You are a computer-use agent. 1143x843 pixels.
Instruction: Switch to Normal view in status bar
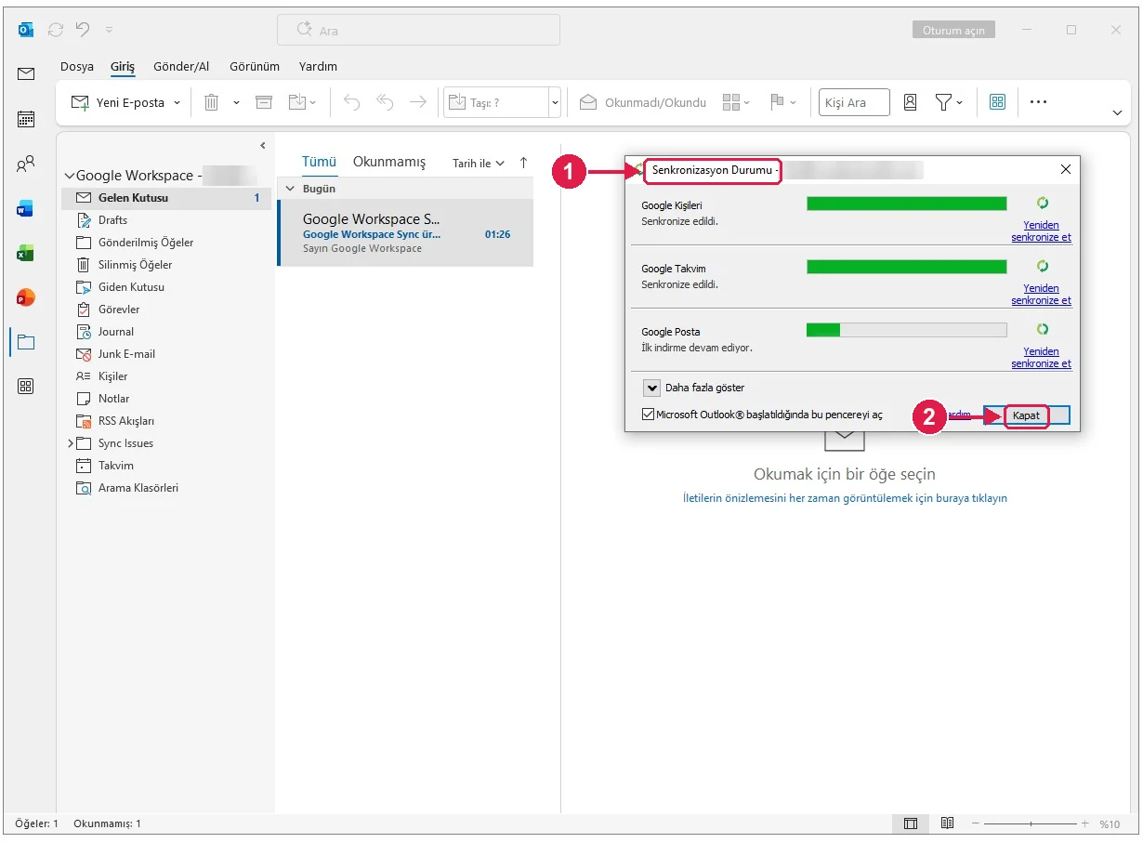[911, 823]
